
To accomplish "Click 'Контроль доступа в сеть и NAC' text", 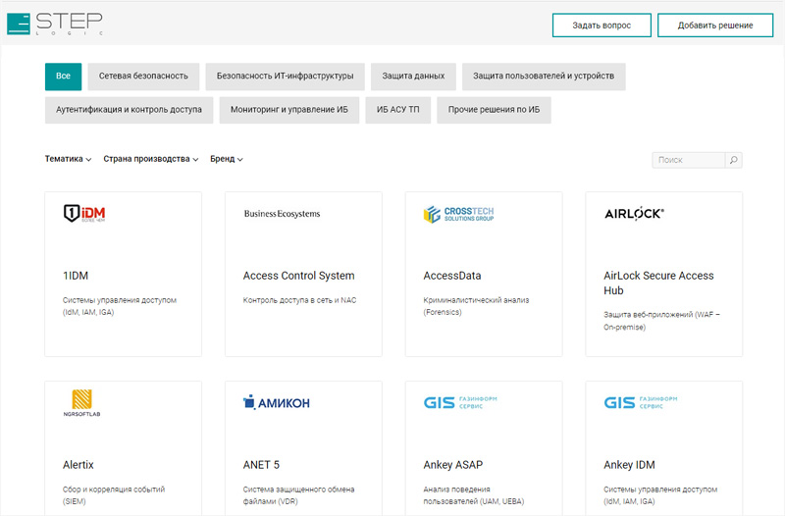I will (299, 300).
